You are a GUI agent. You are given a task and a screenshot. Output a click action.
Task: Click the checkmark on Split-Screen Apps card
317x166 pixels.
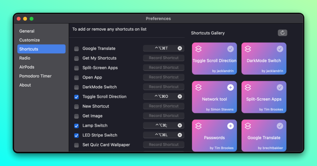(280, 88)
